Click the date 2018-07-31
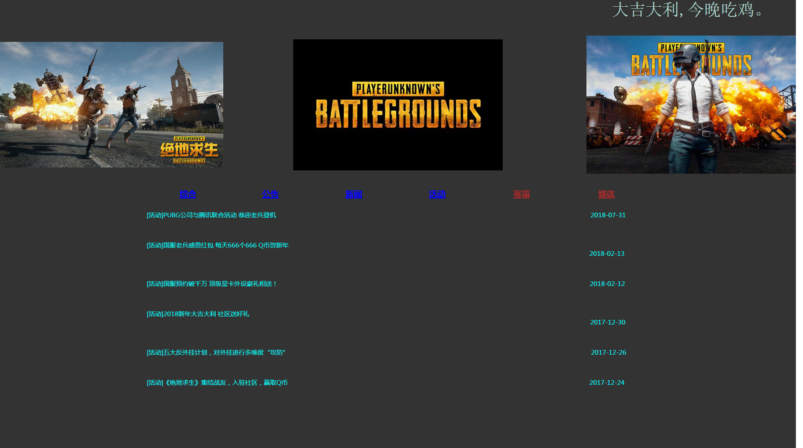The width and height of the screenshot is (803, 448). pyautogui.click(x=608, y=215)
